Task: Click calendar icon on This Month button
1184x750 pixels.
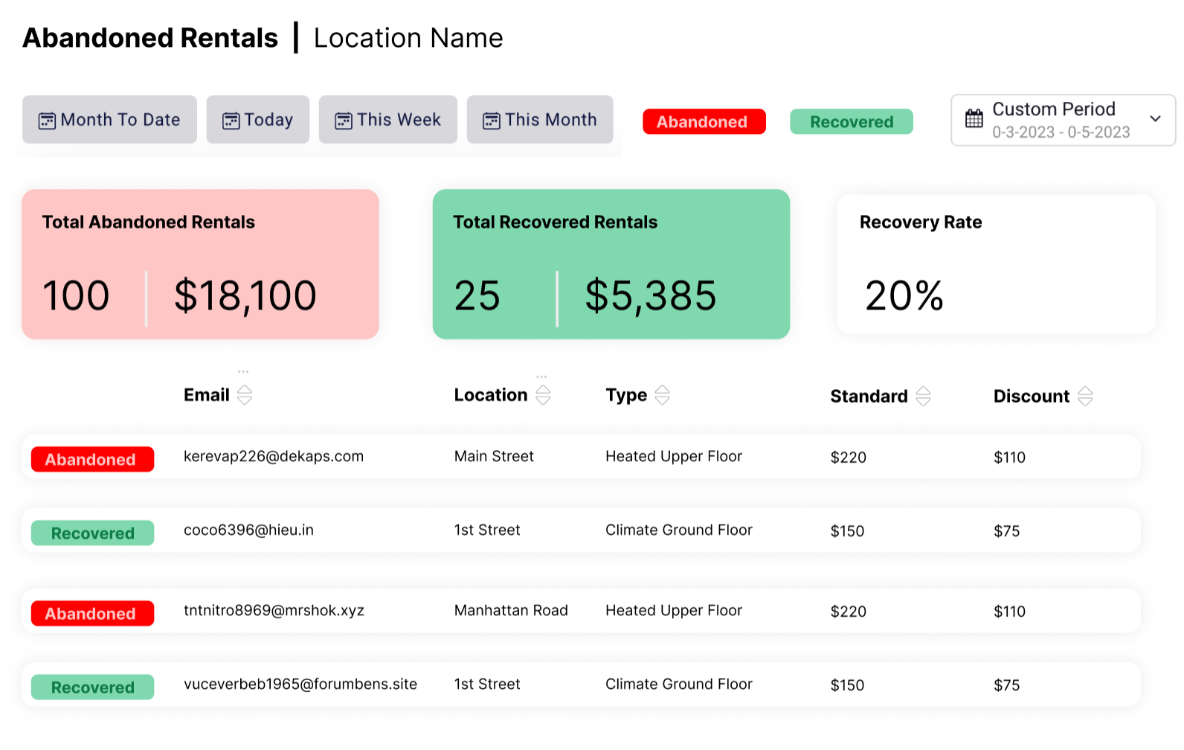Action: pos(492,121)
